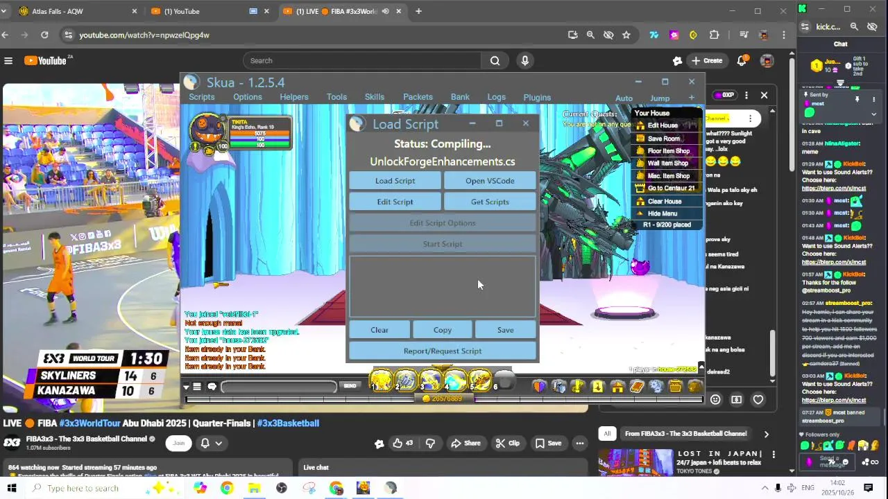Click the YouTube search magnifier button
Viewport: 888px width, 499px height.
495,60
